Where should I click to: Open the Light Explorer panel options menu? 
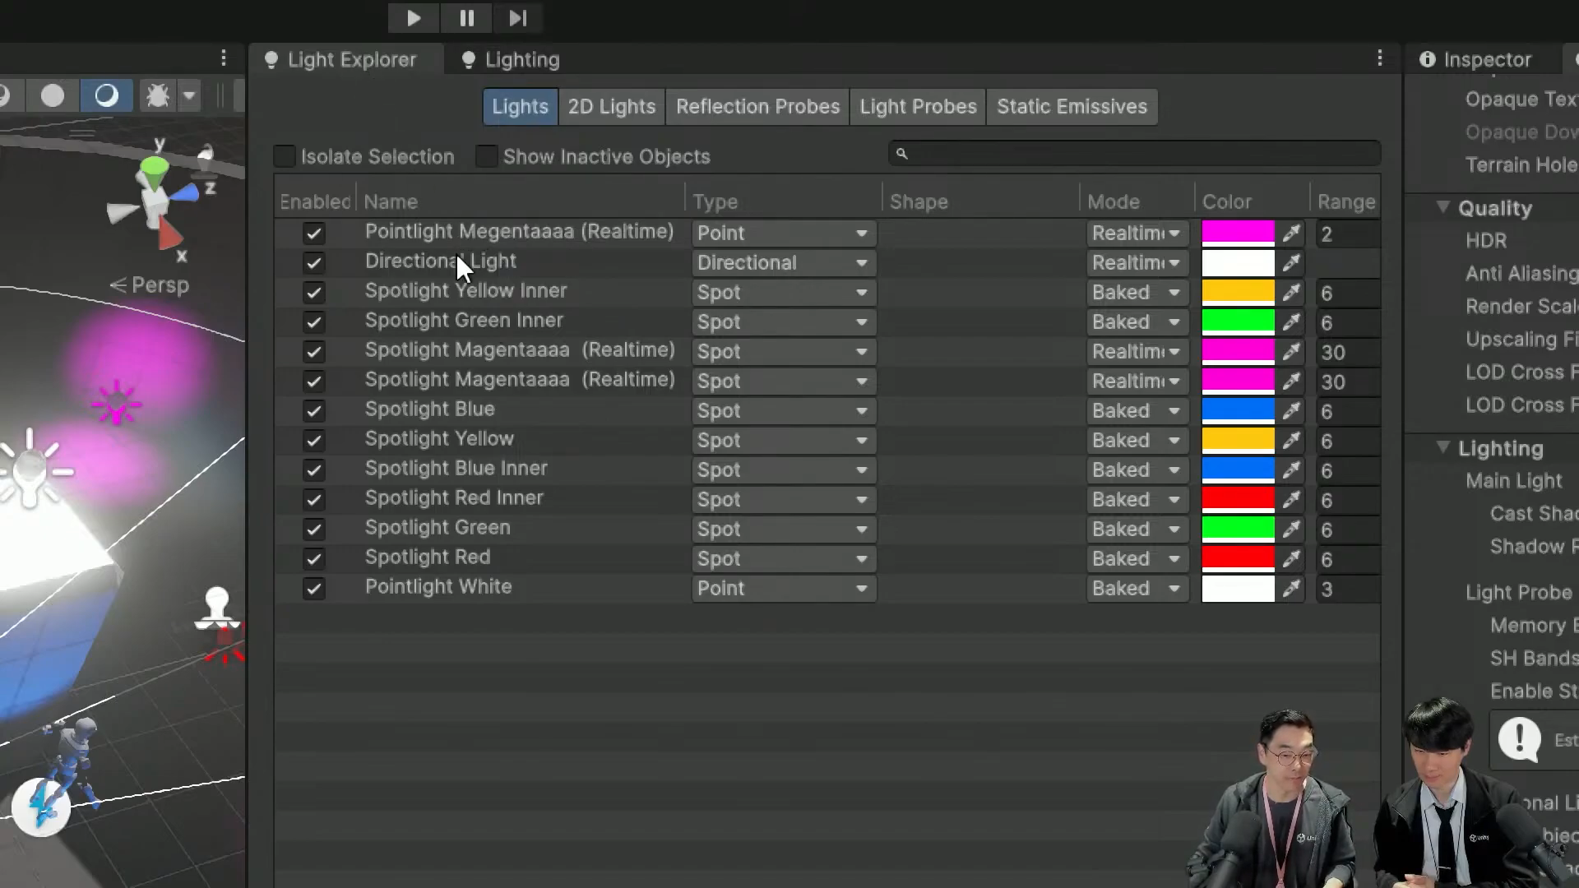click(1380, 58)
